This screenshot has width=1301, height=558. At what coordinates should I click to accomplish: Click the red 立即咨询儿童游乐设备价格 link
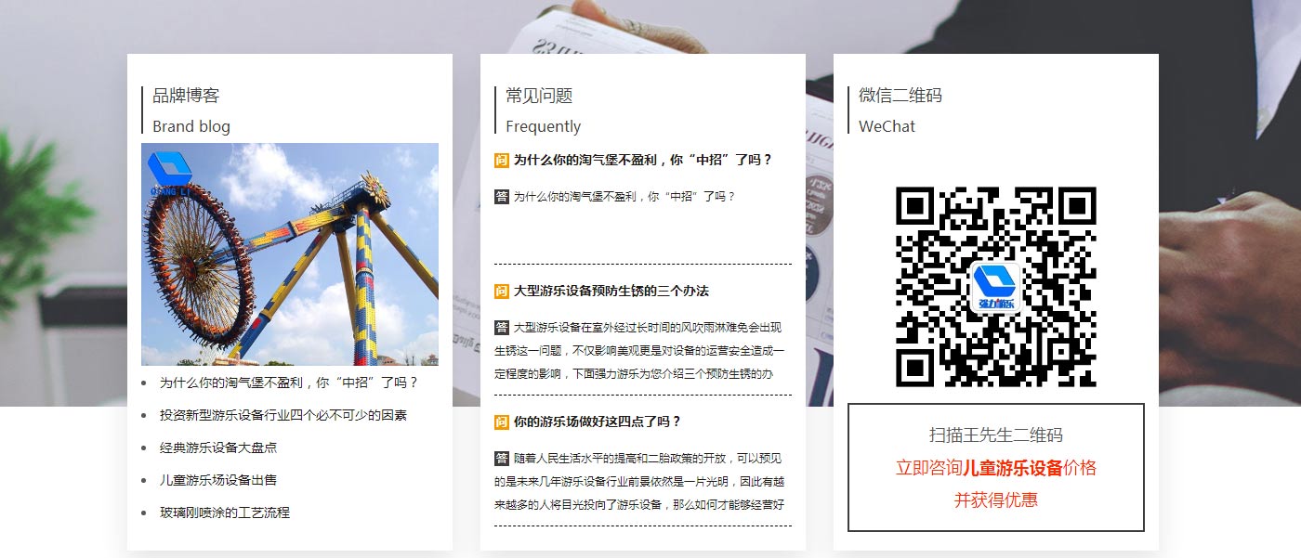(995, 469)
